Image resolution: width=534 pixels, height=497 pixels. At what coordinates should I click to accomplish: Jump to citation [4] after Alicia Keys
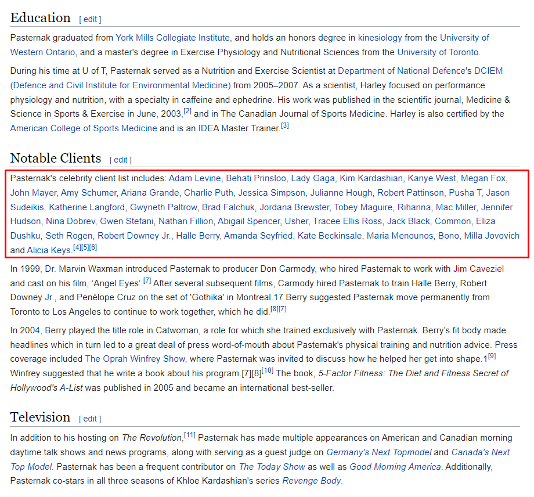pyautogui.click(x=77, y=248)
